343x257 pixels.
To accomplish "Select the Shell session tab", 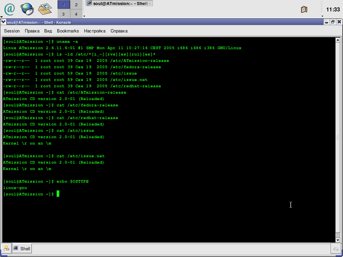I will pos(22,249).
